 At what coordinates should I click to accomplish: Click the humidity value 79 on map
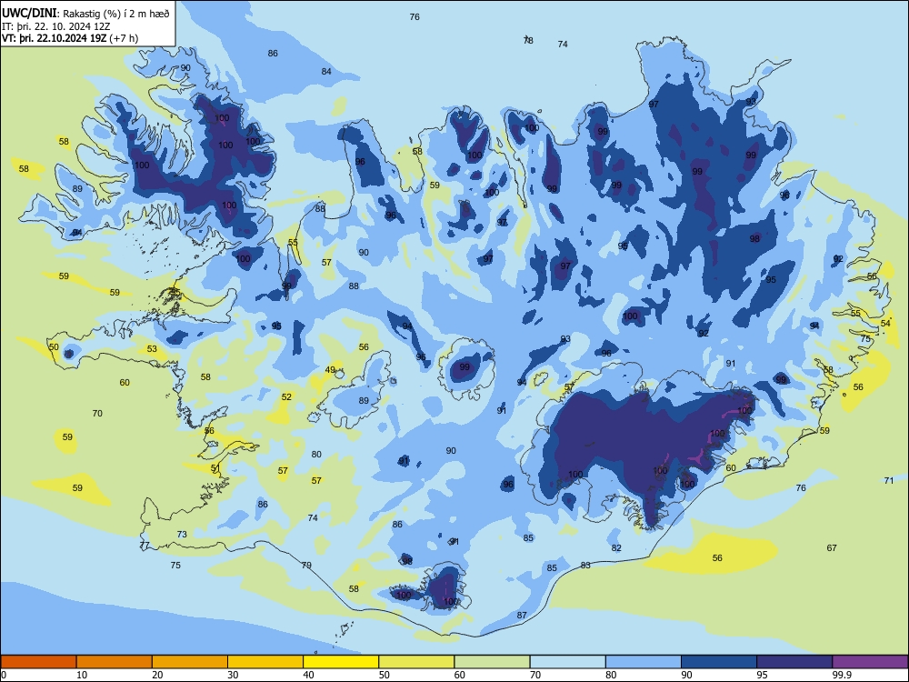tap(306, 565)
